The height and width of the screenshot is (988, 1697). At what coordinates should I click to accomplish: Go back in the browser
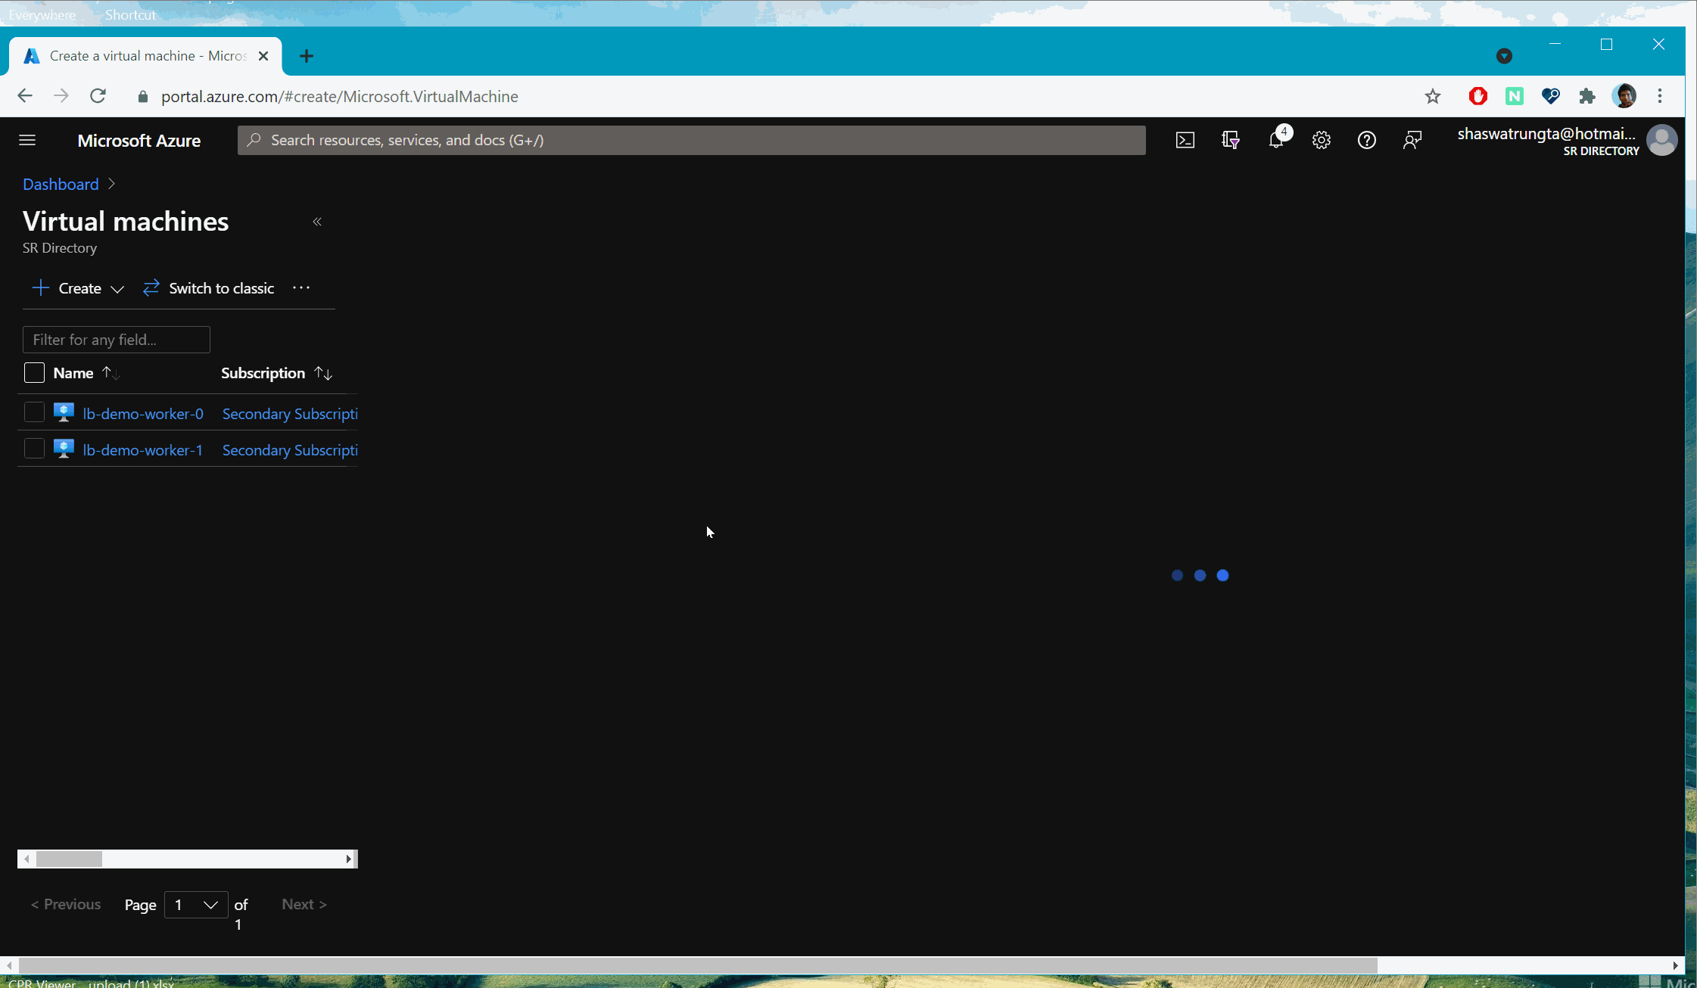tap(25, 96)
